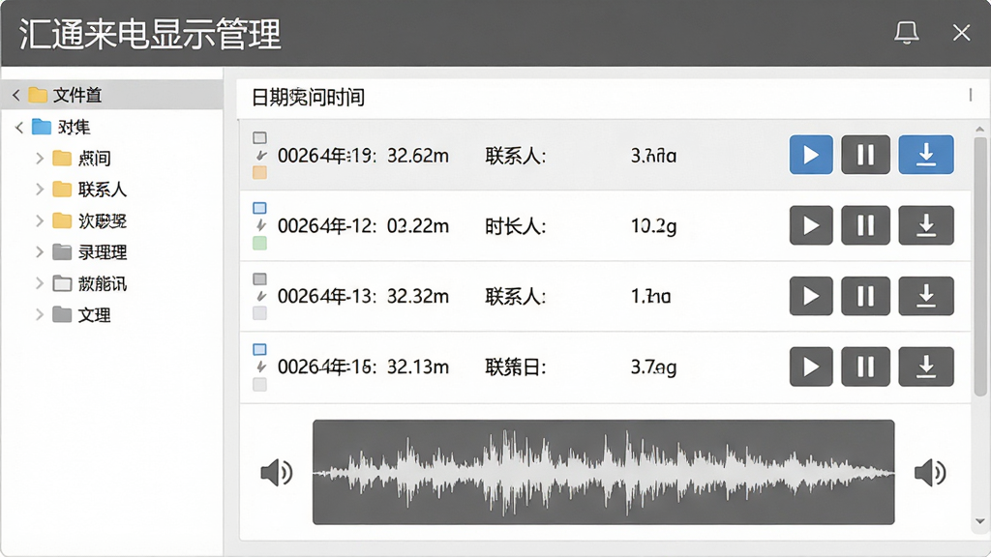Click the 10.2g duration value
This screenshot has width=991, height=557.
(x=653, y=225)
